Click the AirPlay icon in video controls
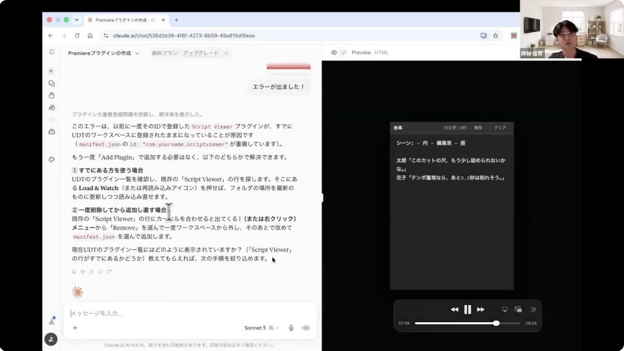This screenshot has width=624, height=351. click(x=504, y=309)
